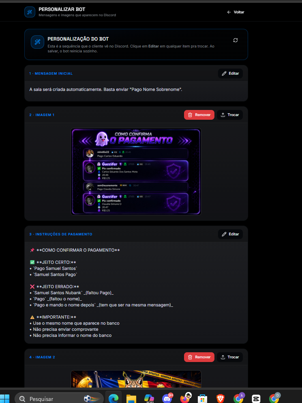Open Chrome with the 'D' profile badge

274,399
